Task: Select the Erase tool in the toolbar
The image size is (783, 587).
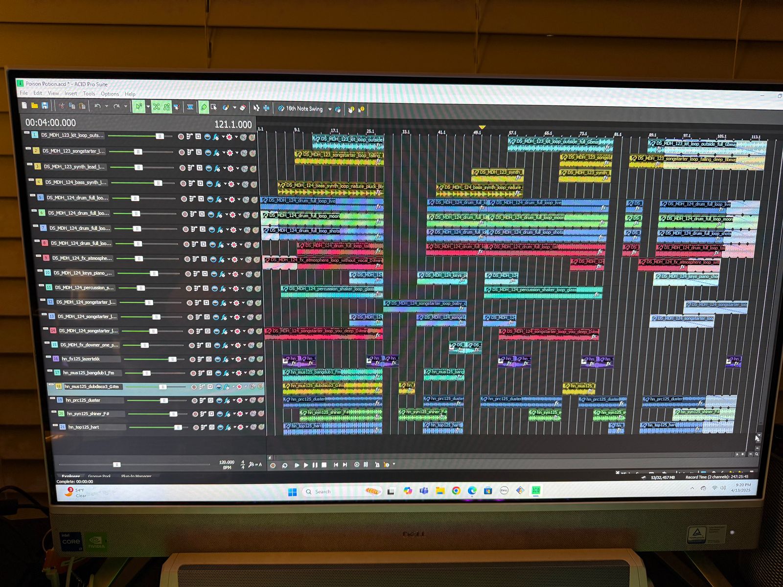Action: 242,108
